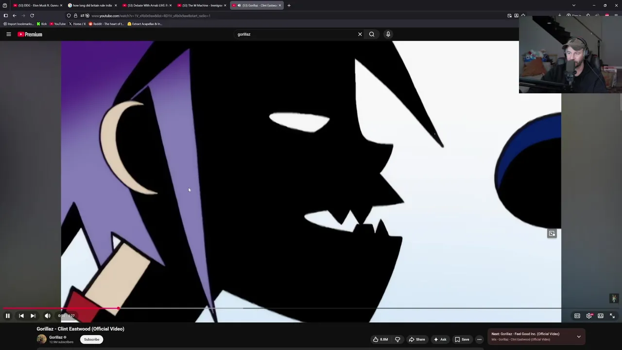Open the Gorillaz channel name link
622x350 pixels.
click(56, 337)
